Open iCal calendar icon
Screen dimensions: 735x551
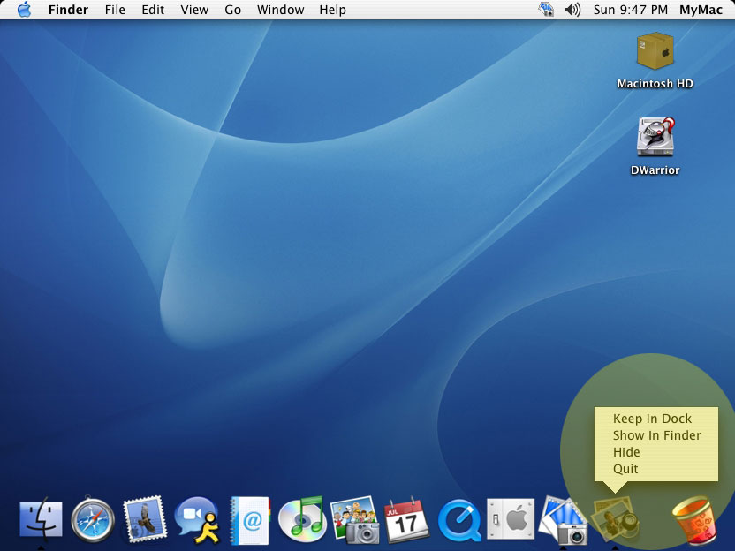tap(406, 520)
